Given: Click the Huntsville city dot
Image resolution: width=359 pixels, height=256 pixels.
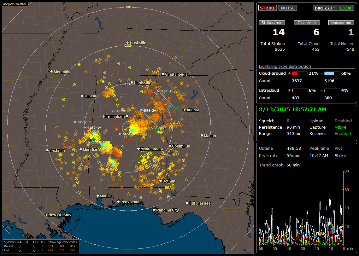Looking at the screenshot, I should (132, 83).
